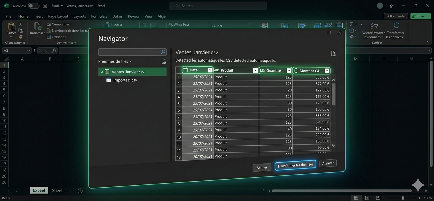Open the Review menu tab
The width and height of the screenshot is (434, 201).
(133, 16)
